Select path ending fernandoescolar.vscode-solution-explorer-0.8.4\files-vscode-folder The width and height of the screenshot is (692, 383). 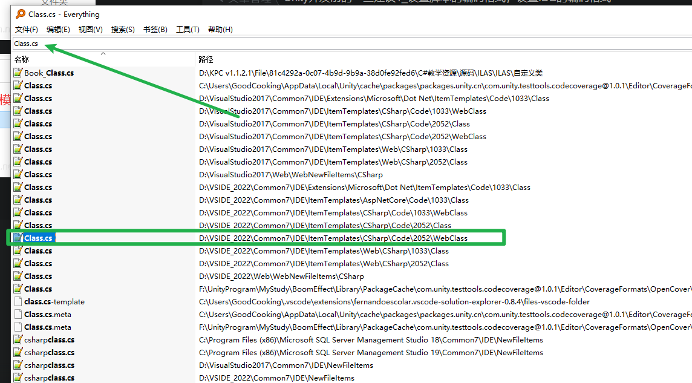394,302
